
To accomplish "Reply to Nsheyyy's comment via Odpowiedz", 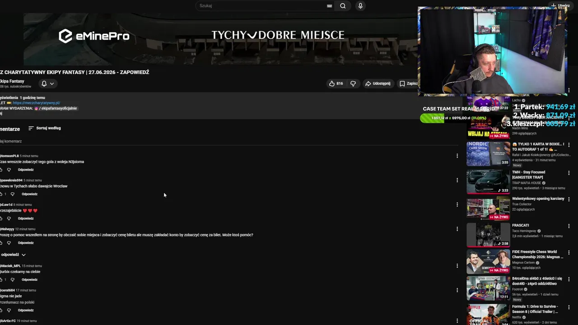I will (26, 243).
